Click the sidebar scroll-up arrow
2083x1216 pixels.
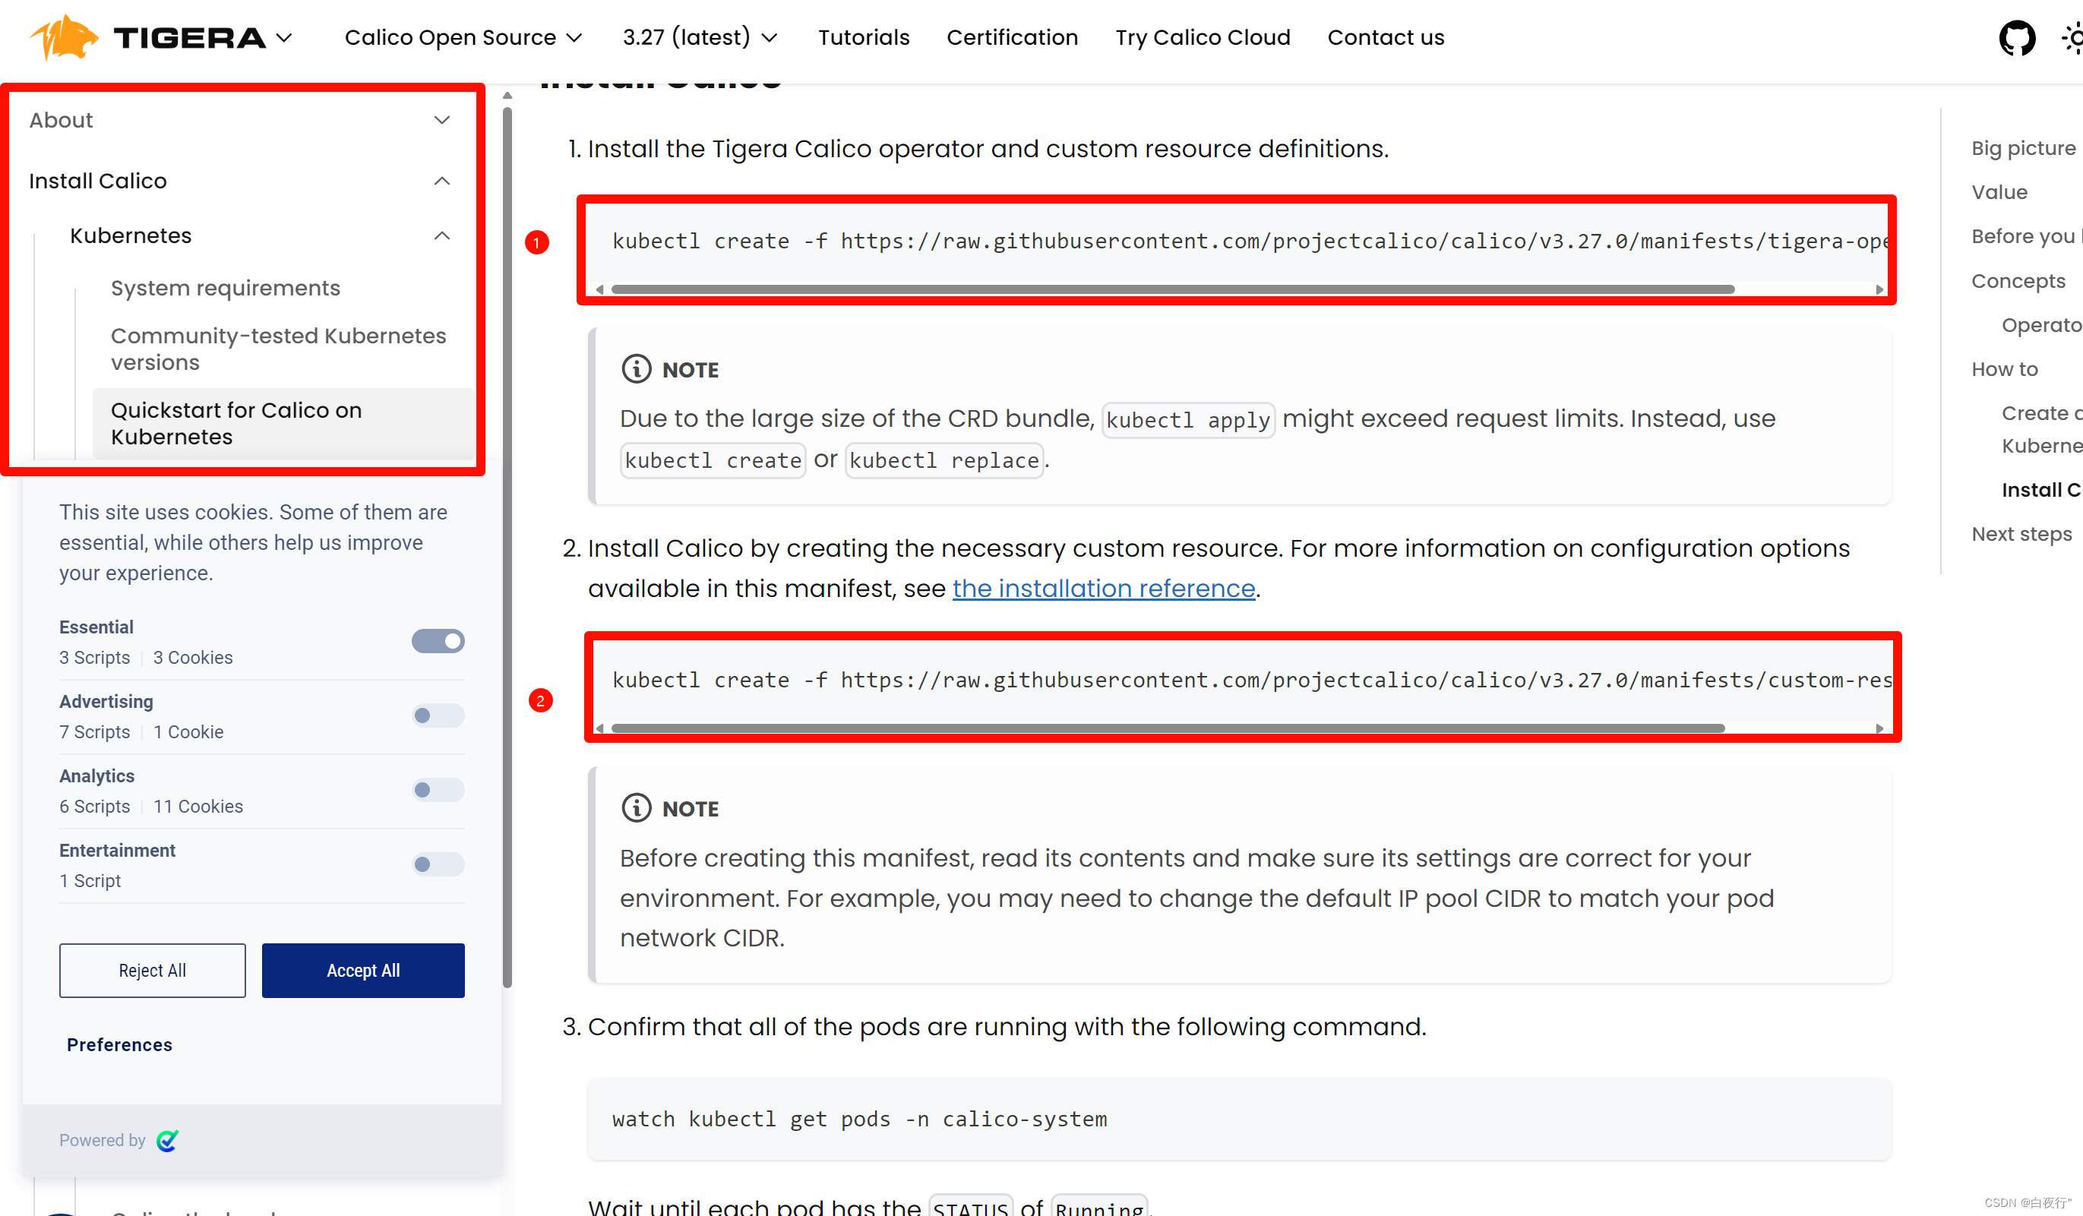coord(507,96)
